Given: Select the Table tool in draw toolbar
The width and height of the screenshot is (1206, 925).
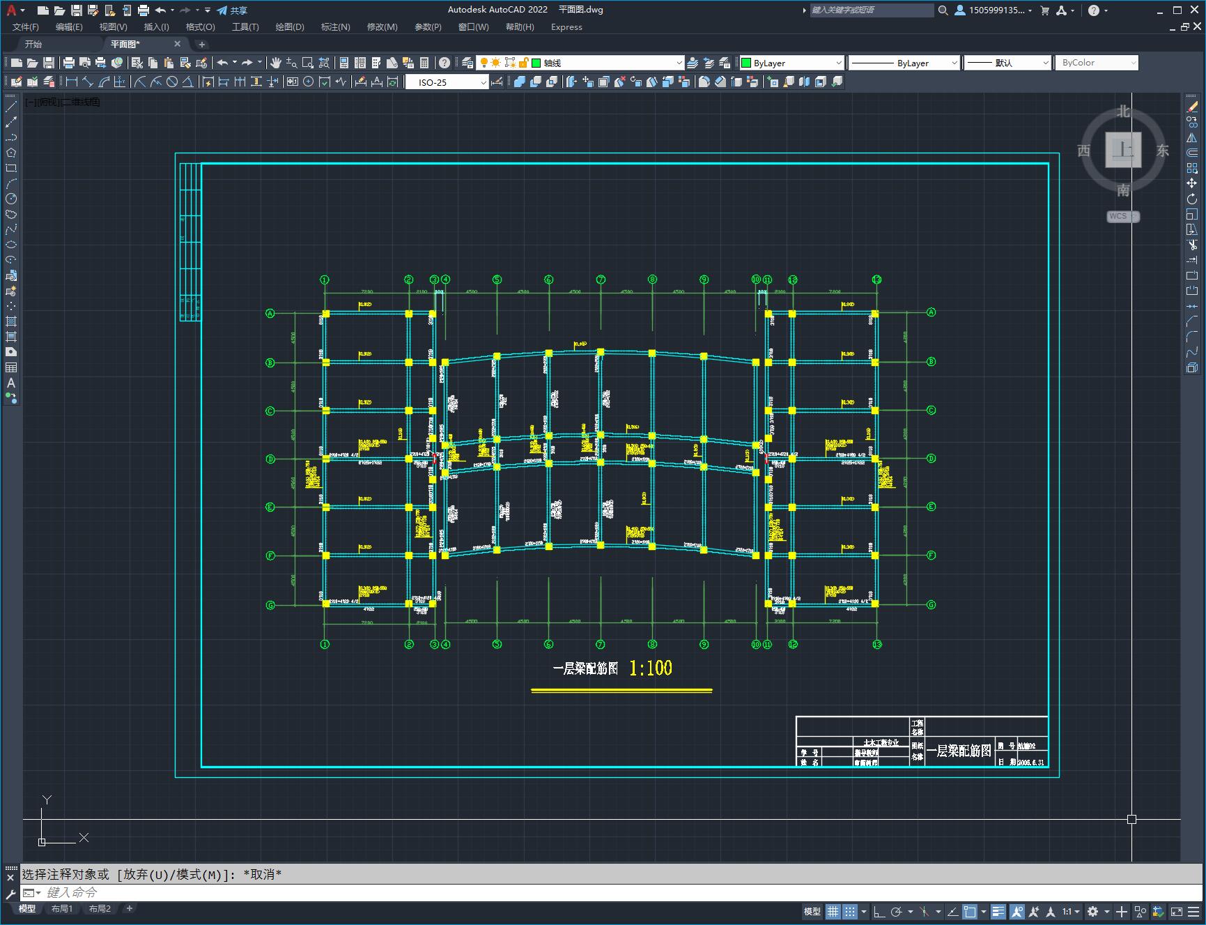Looking at the screenshot, I should point(11,367).
